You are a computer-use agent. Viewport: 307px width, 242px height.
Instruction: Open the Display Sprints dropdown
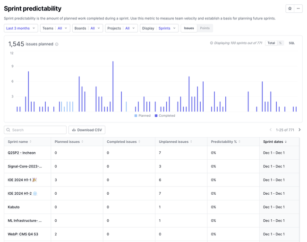pyautogui.click(x=159, y=28)
